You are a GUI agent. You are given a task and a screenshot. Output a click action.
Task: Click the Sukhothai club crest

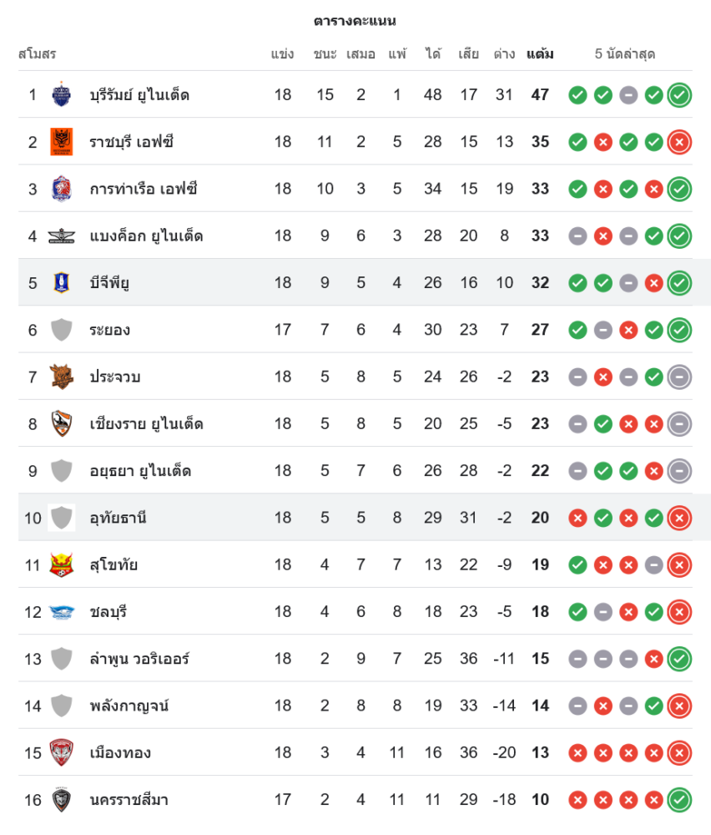click(62, 565)
